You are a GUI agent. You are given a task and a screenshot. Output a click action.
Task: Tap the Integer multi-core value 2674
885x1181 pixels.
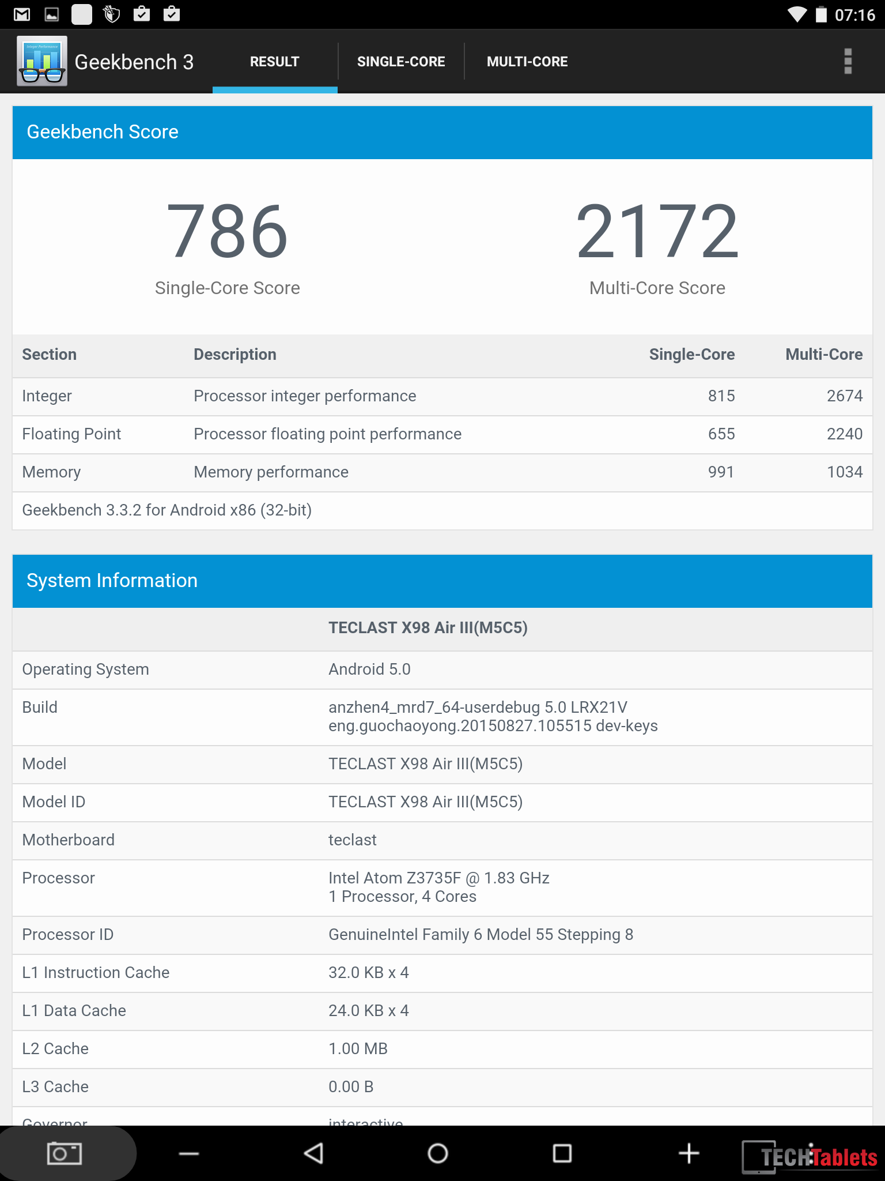pyautogui.click(x=845, y=396)
